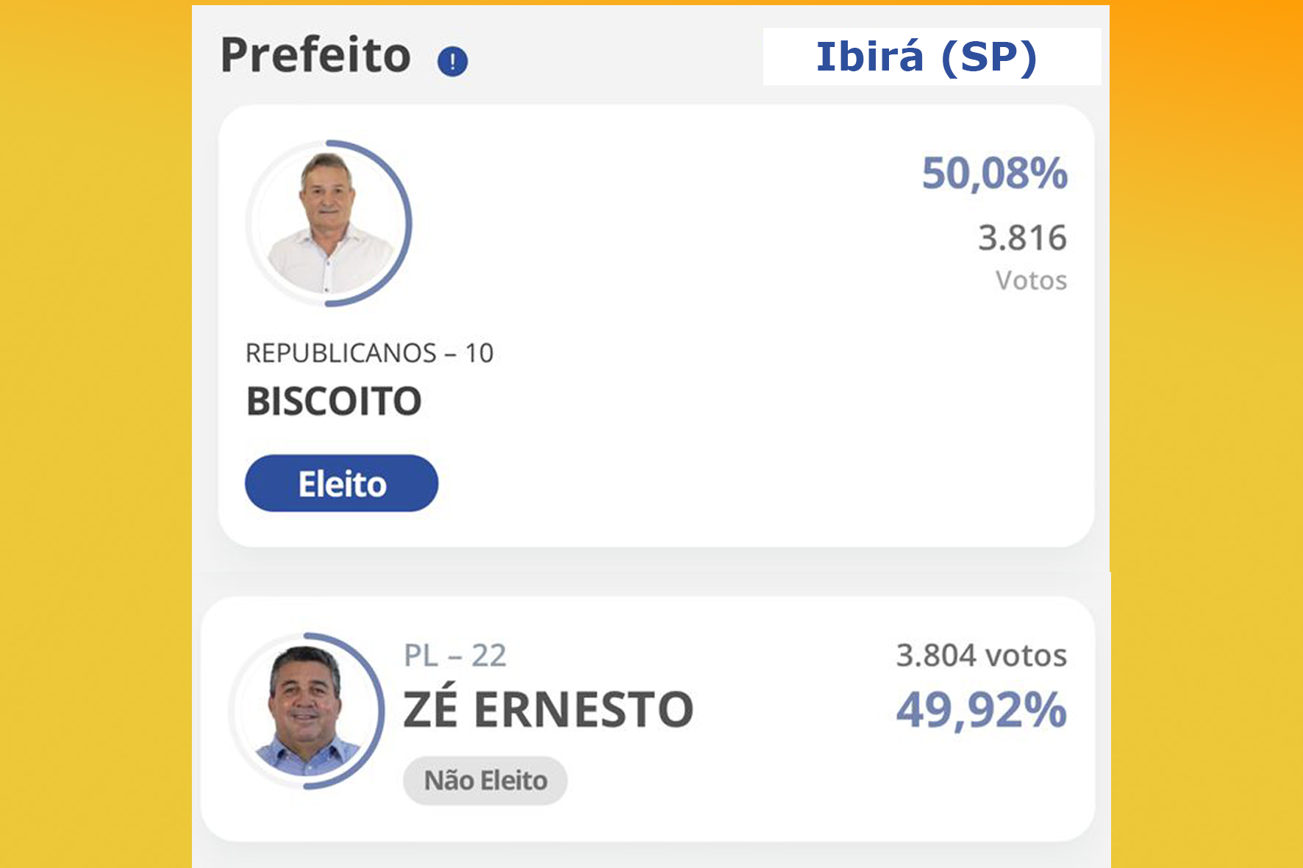
Task: Open Zé Ernesto's candidate photo
Action: point(306,711)
